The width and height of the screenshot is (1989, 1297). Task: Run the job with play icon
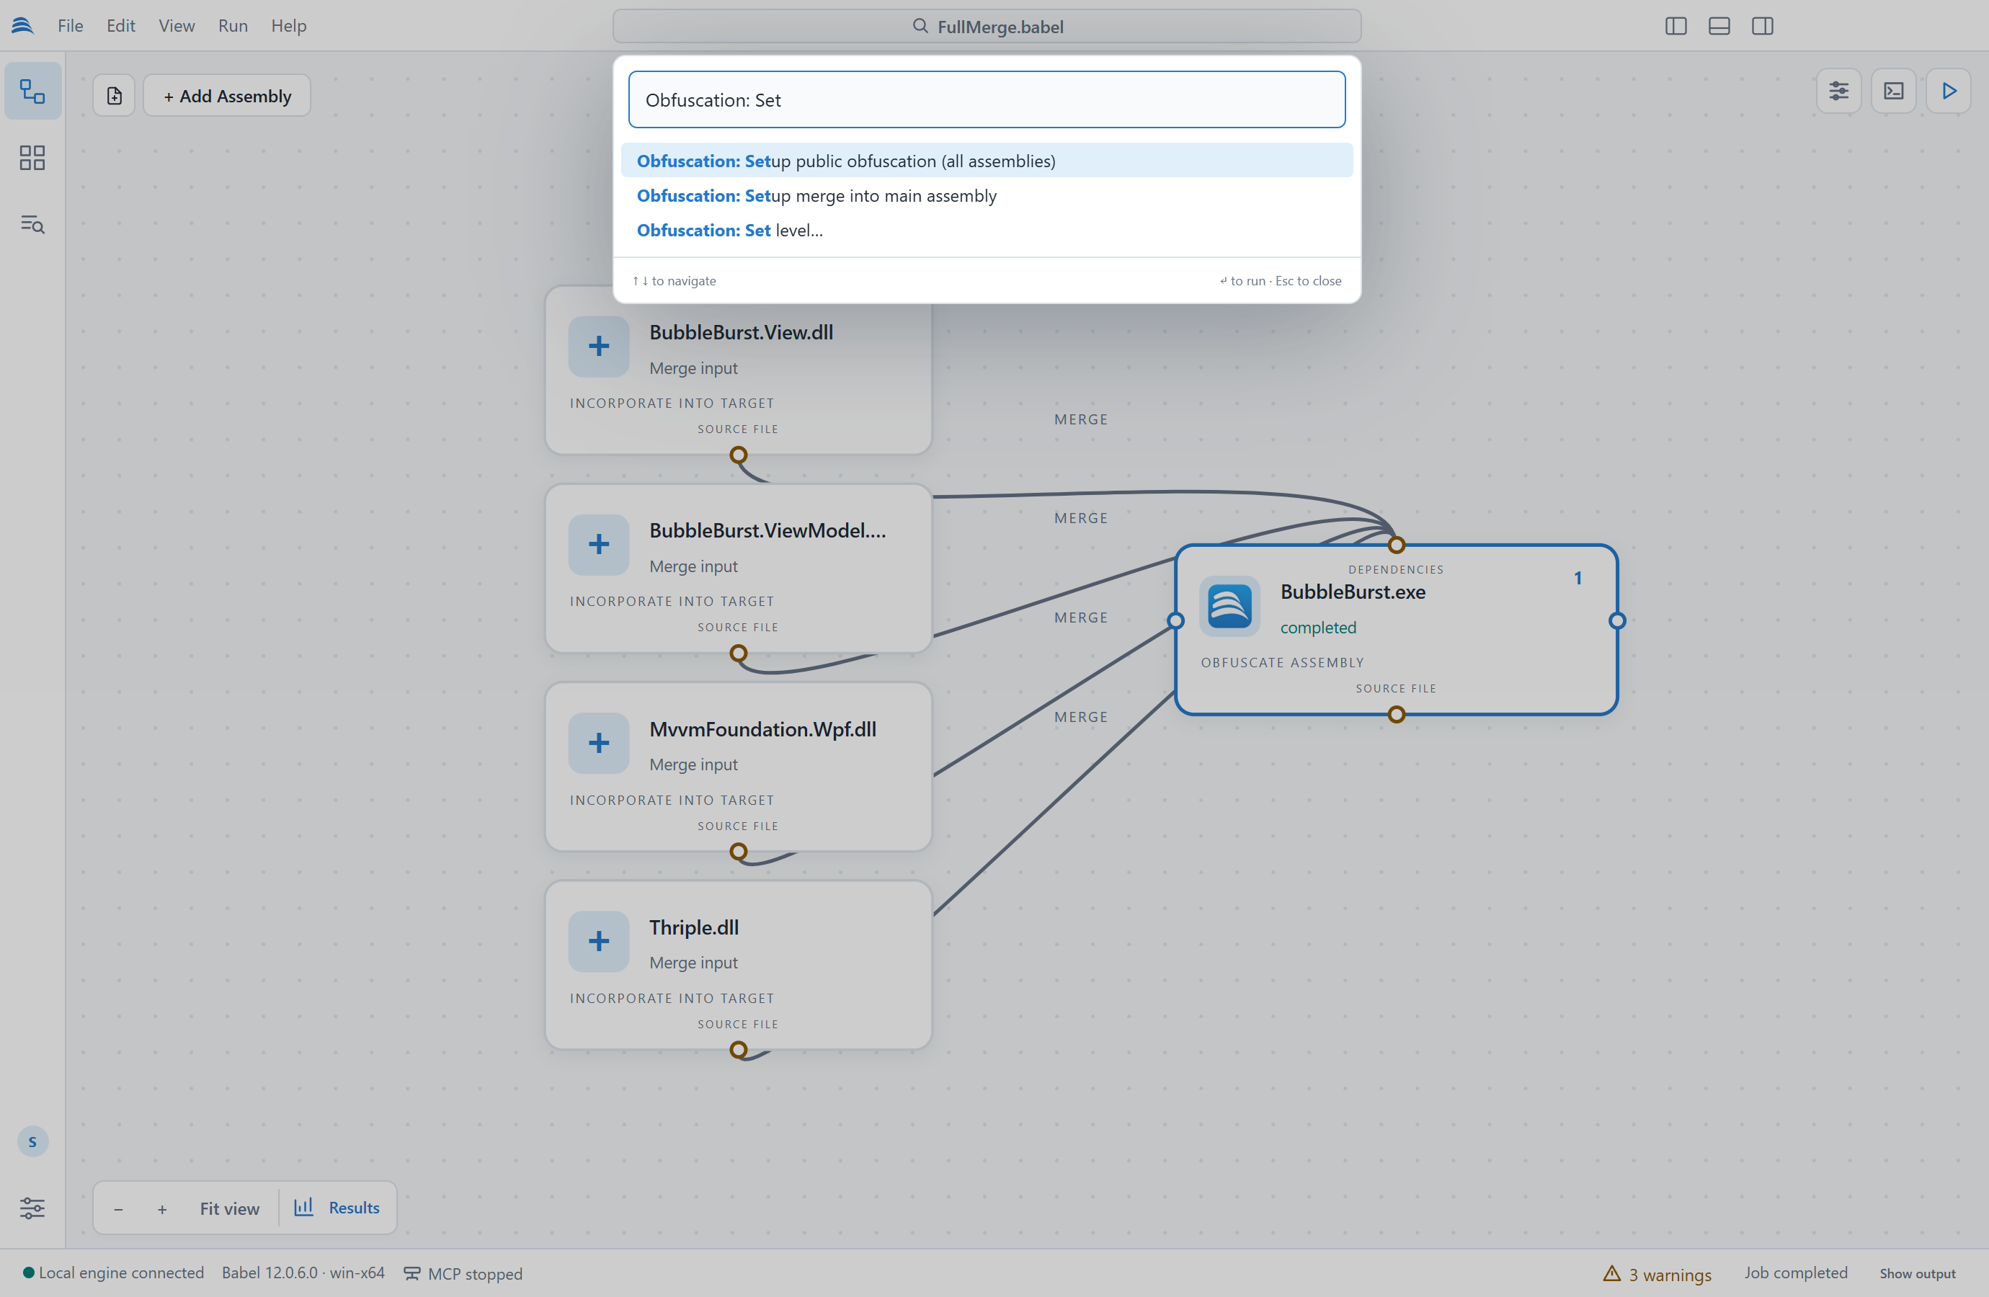click(x=1948, y=91)
